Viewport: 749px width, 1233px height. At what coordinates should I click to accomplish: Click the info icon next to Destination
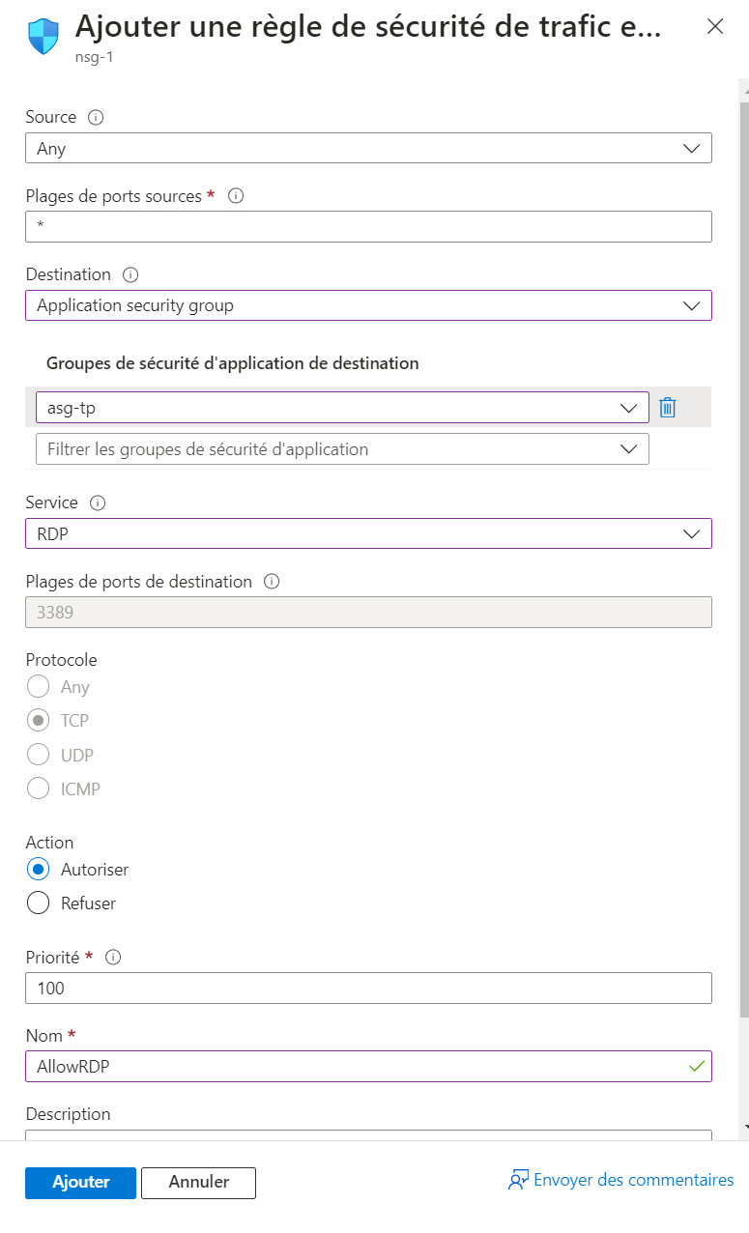[131, 274]
